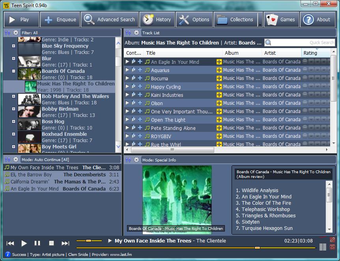Click the pane layout icon beside Filter: All
Viewport: 340px width, 261px height.
7,33
